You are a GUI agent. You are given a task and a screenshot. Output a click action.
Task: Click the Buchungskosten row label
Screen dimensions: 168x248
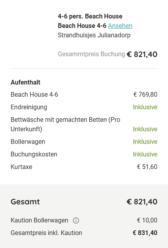click(34, 154)
